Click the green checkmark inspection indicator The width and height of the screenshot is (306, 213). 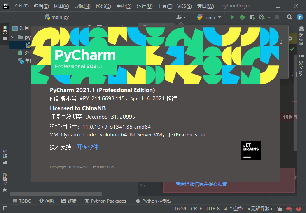(x=292, y=49)
